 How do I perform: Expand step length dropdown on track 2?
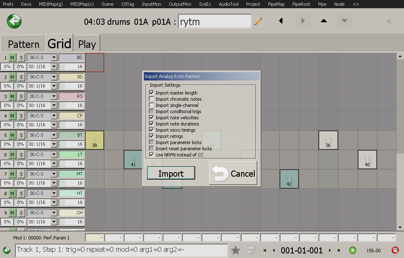[x=54, y=86]
